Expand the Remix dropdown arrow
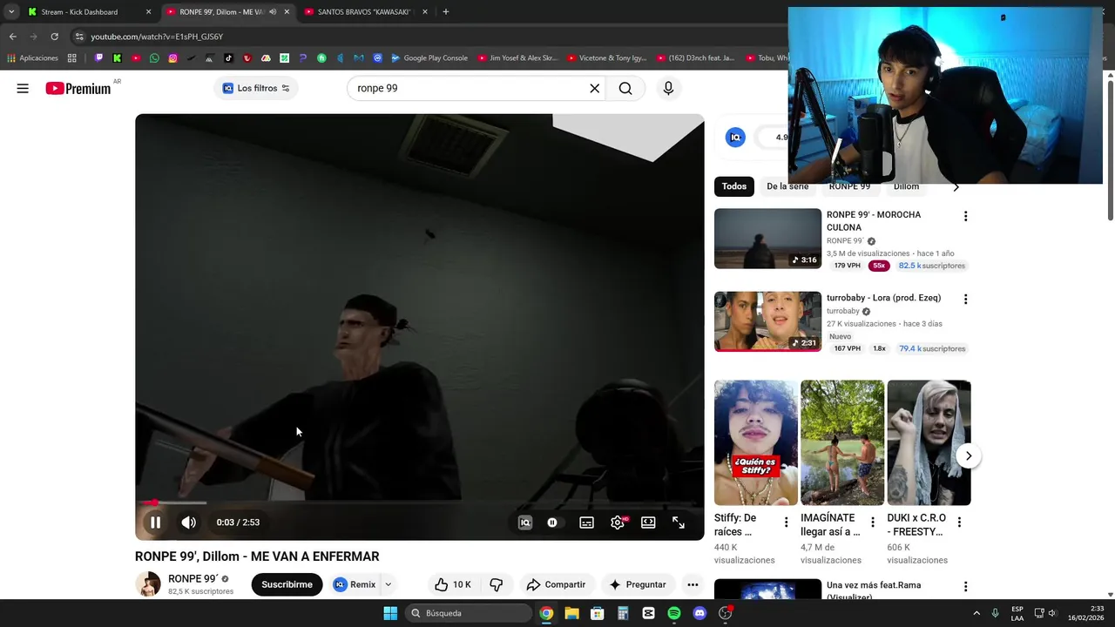Screen dimensions: 1115x627 tap(389, 584)
